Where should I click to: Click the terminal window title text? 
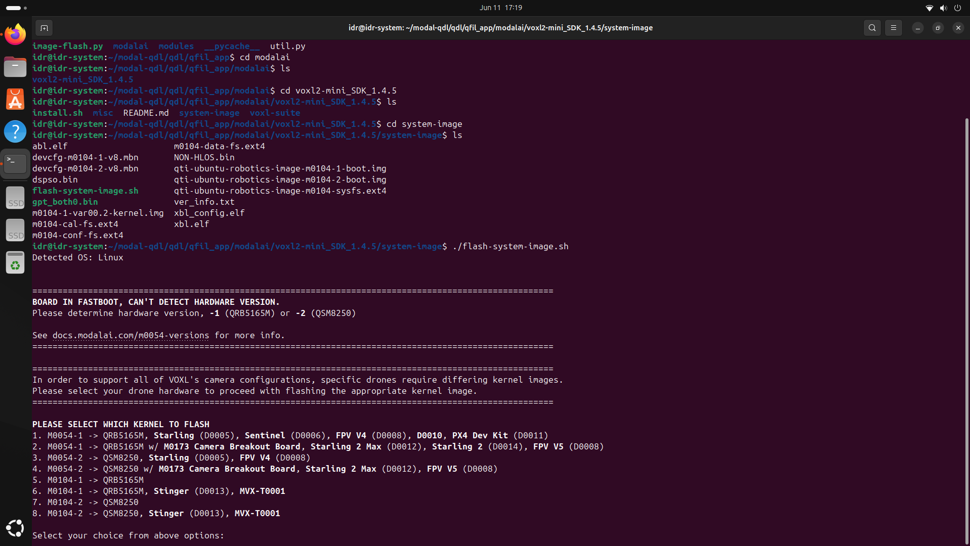click(x=500, y=28)
